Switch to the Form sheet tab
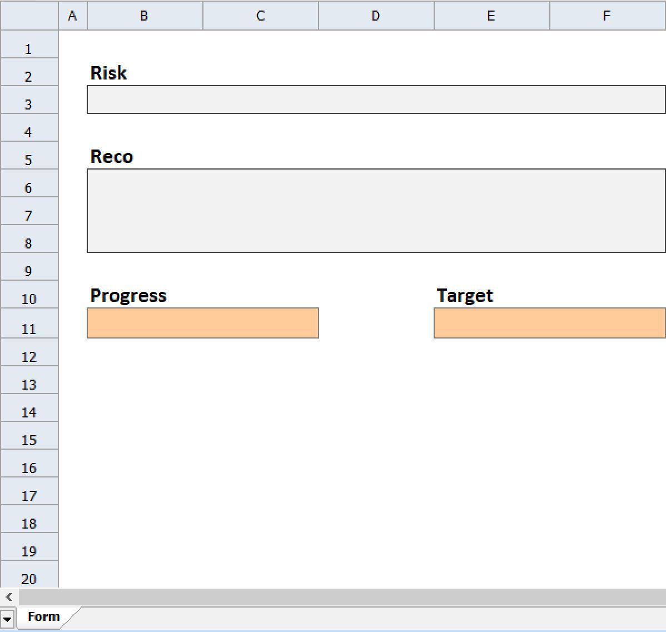This screenshot has width=666, height=632. (44, 616)
